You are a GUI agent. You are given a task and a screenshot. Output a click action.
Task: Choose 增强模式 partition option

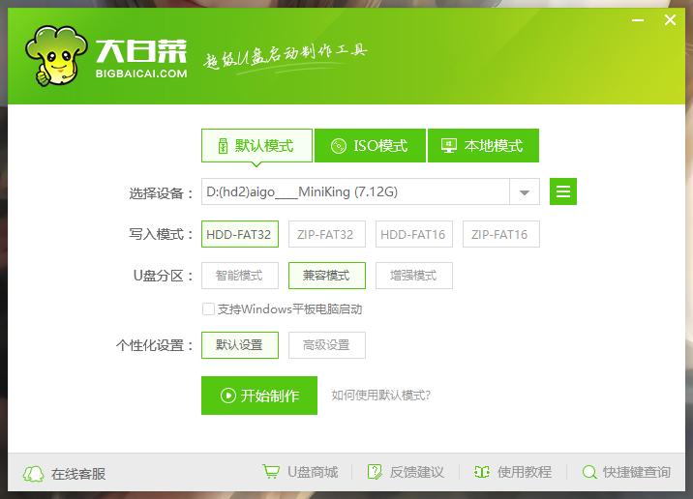(413, 276)
